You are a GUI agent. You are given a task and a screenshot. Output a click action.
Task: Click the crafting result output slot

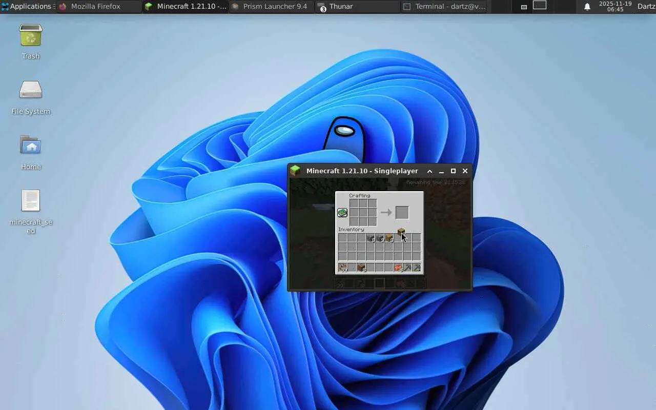402,213
